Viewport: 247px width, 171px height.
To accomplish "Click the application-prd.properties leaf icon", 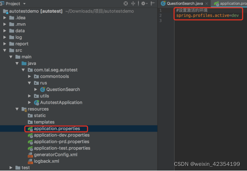I will click(x=30, y=142).
